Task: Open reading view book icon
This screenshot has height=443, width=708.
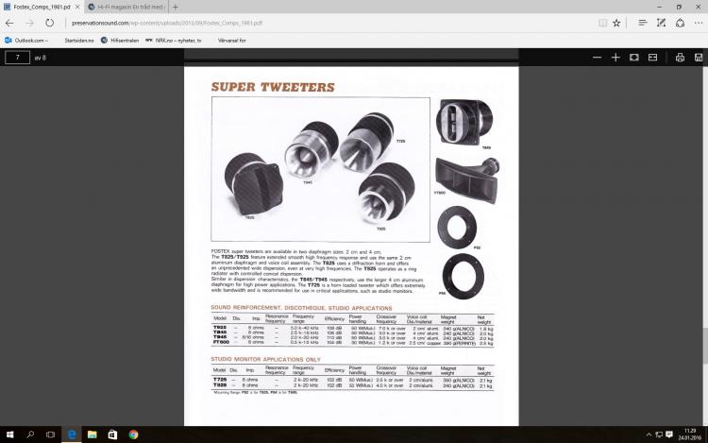Action: [x=603, y=23]
